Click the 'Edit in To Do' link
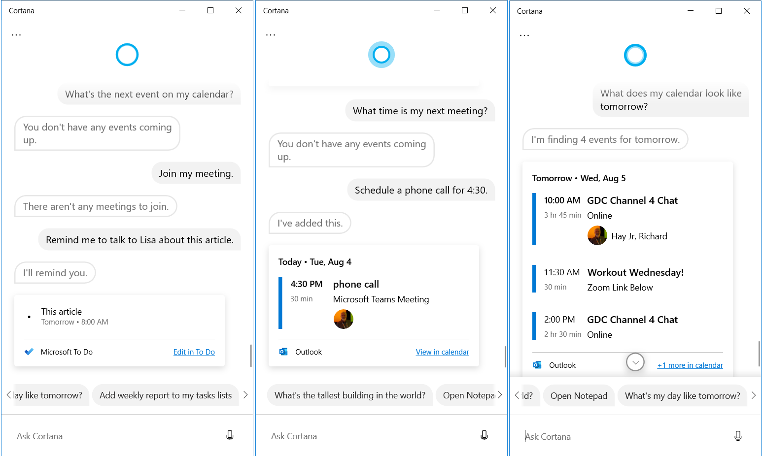The height and width of the screenshot is (456, 763). (x=194, y=352)
